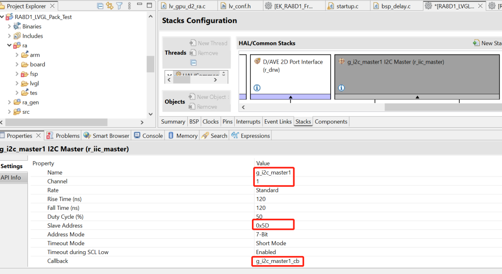Switch to the Summary tab

pyautogui.click(x=173, y=122)
